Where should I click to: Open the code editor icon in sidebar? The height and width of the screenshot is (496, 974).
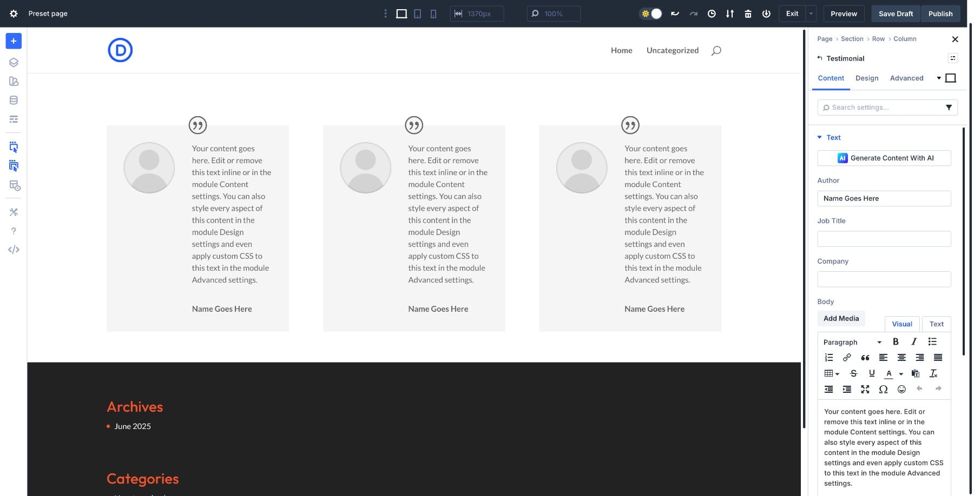tap(14, 250)
